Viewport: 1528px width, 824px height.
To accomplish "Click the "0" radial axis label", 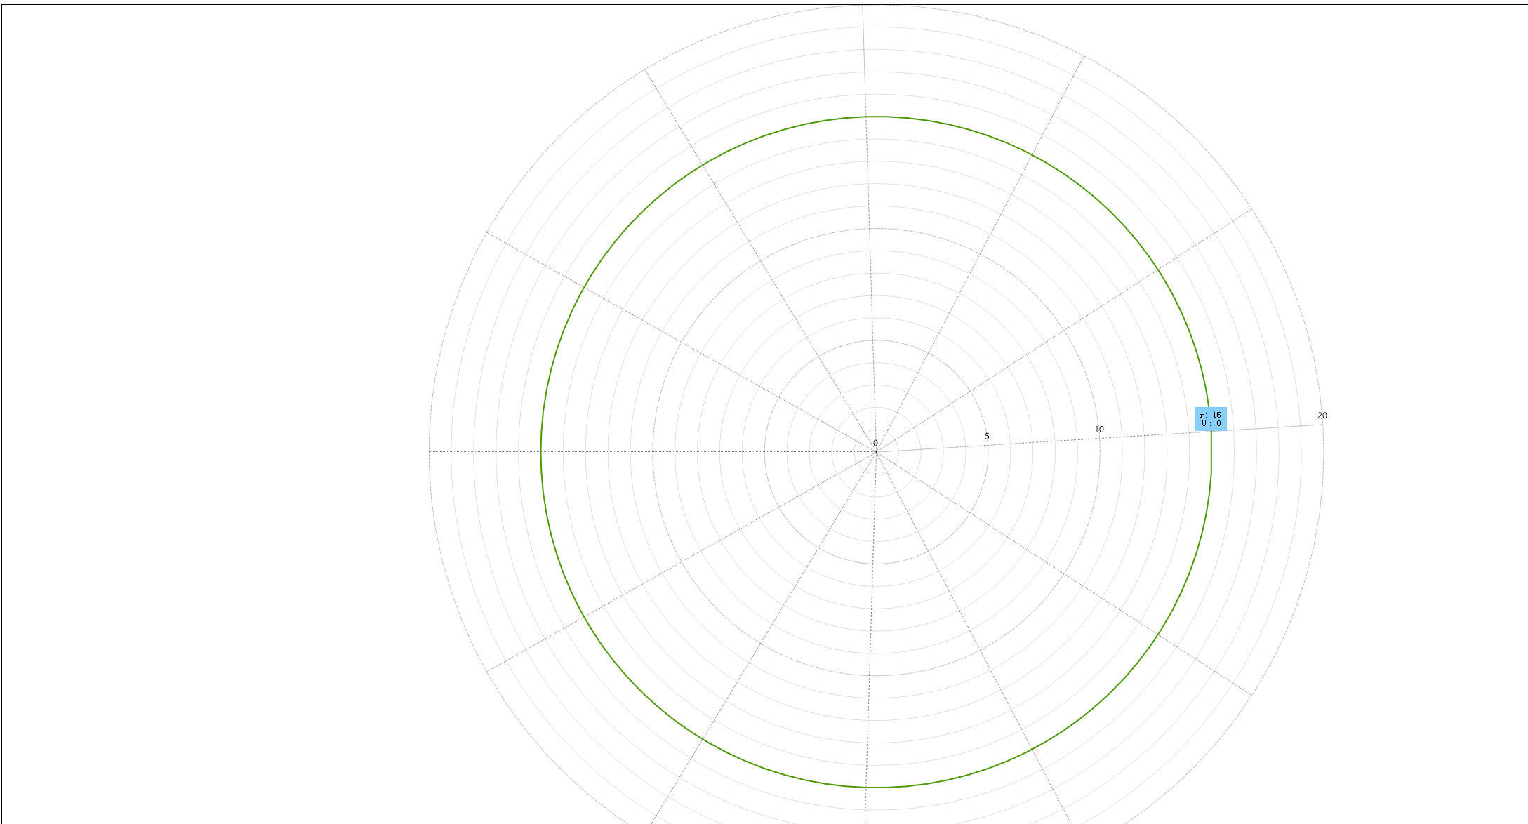I will 875,443.
